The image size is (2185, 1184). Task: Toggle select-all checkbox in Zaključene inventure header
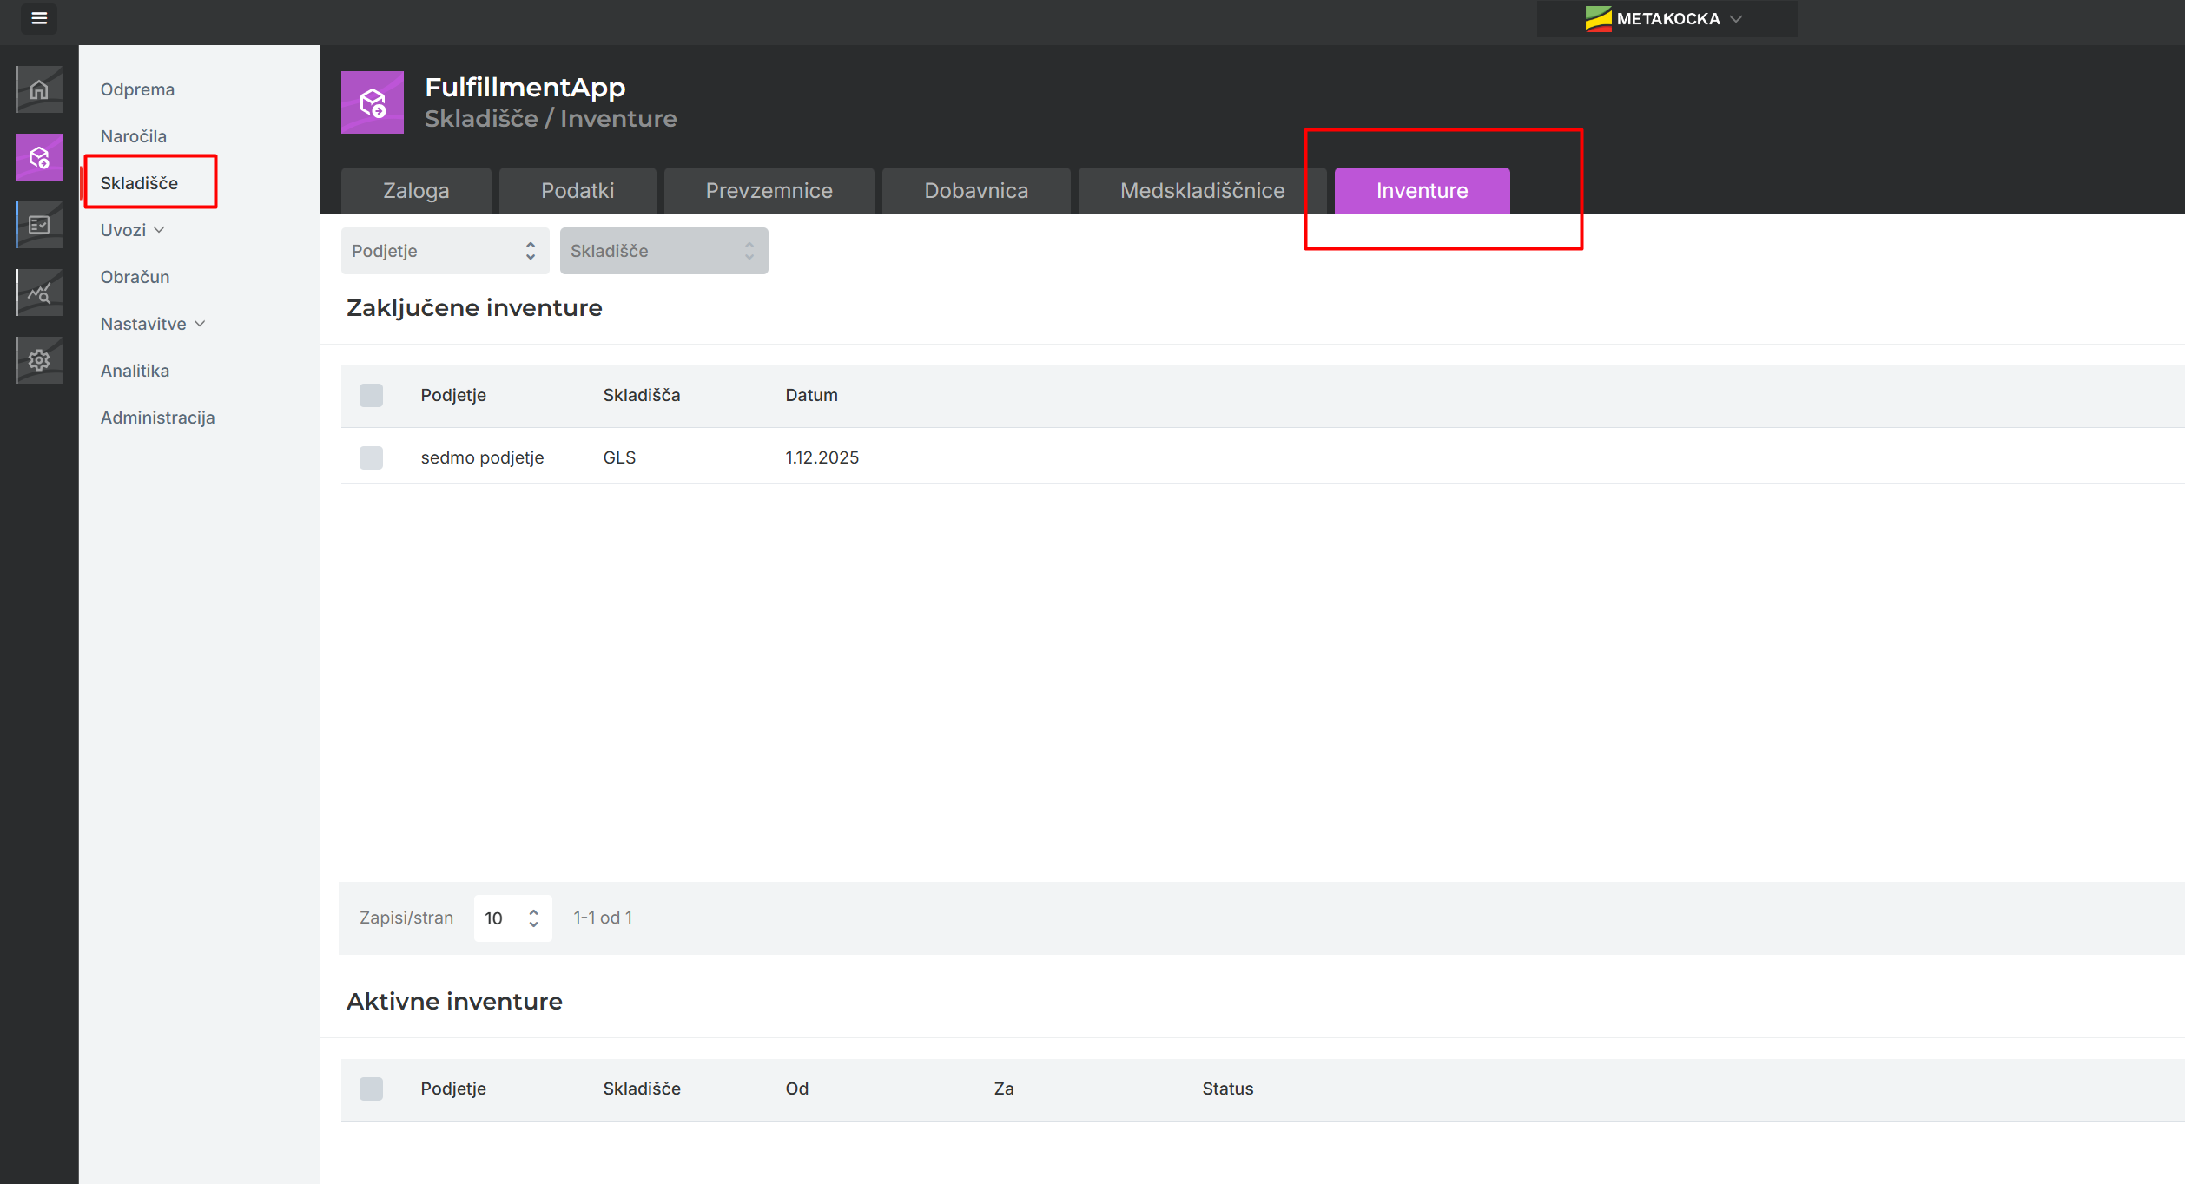click(x=371, y=396)
